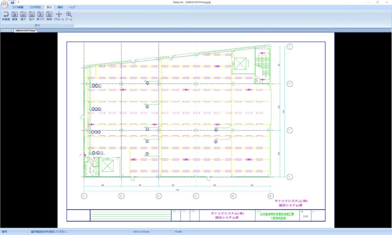Activate the スクロール pan tool
Viewport: 392px width, 235px height.
tap(59, 16)
